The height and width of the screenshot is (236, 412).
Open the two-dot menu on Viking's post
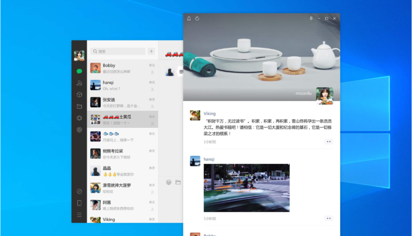pyautogui.click(x=328, y=142)
